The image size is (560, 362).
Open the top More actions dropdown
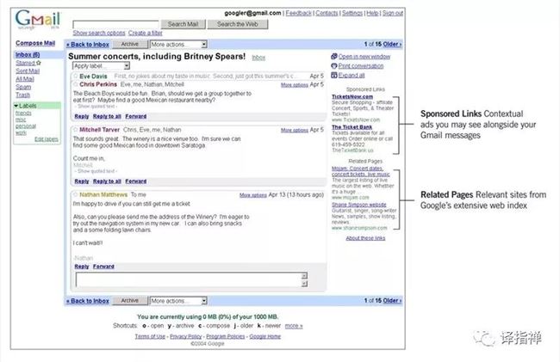pyautogui.click(x=177, y=43)
